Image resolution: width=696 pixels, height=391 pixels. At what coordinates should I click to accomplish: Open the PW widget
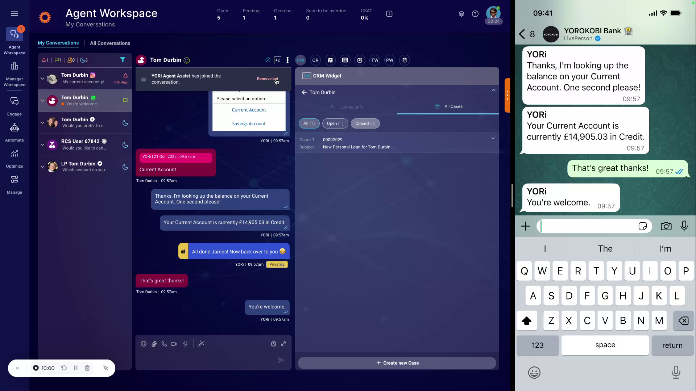[390, 60]
